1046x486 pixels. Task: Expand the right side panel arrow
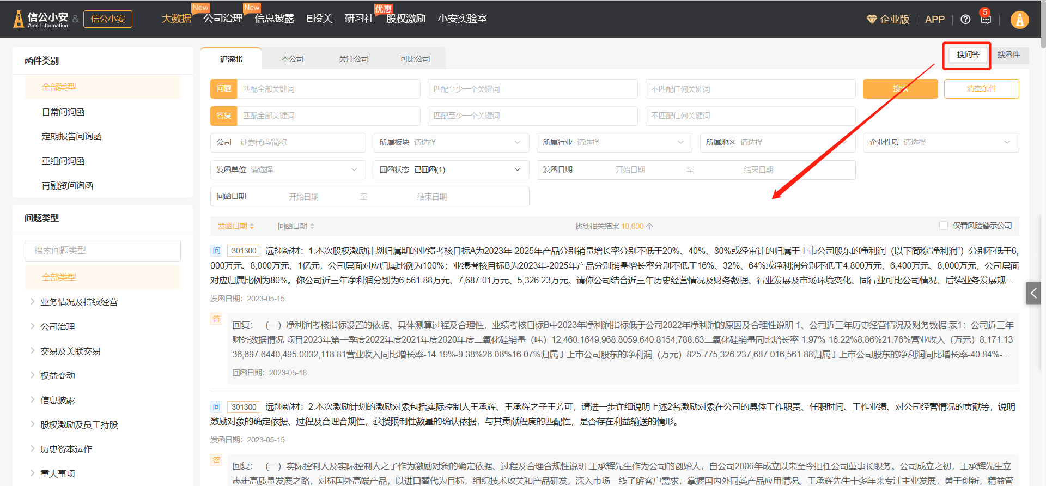[1033, 293]
